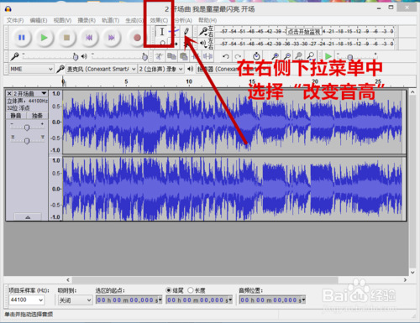Click the 静音 Mute track button
This screenshot has width=420, height=323.
(x=16, y=116)
